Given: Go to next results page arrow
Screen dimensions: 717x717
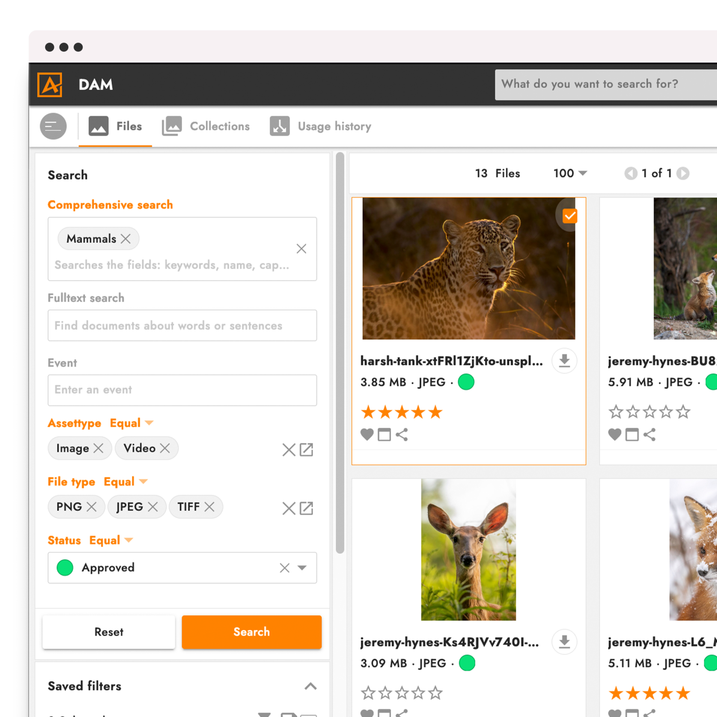Looking at the screenshot, I should [x=683, y=173].
